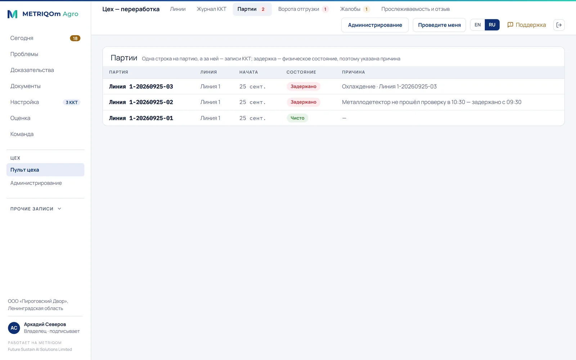Open Поддержка support chat
This screenshot has height=360, width=576.
point(526,25)
